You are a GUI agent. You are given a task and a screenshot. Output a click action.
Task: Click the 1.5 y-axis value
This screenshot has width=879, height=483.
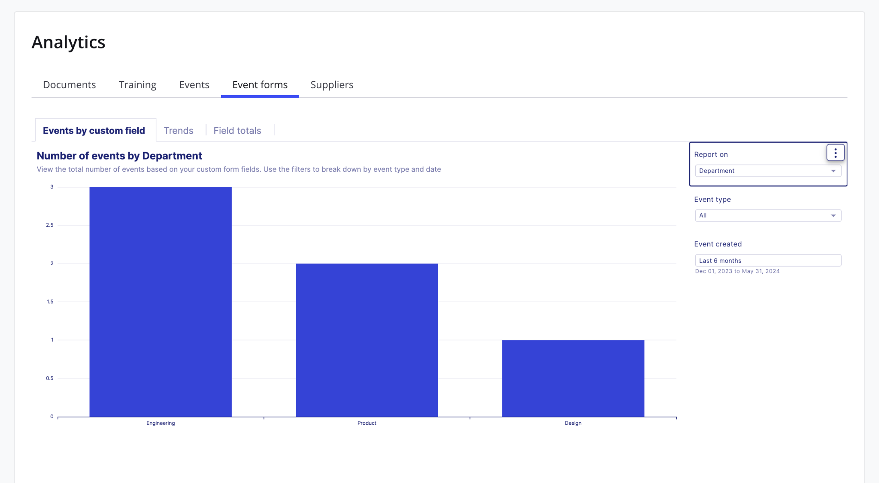(50, 302)
